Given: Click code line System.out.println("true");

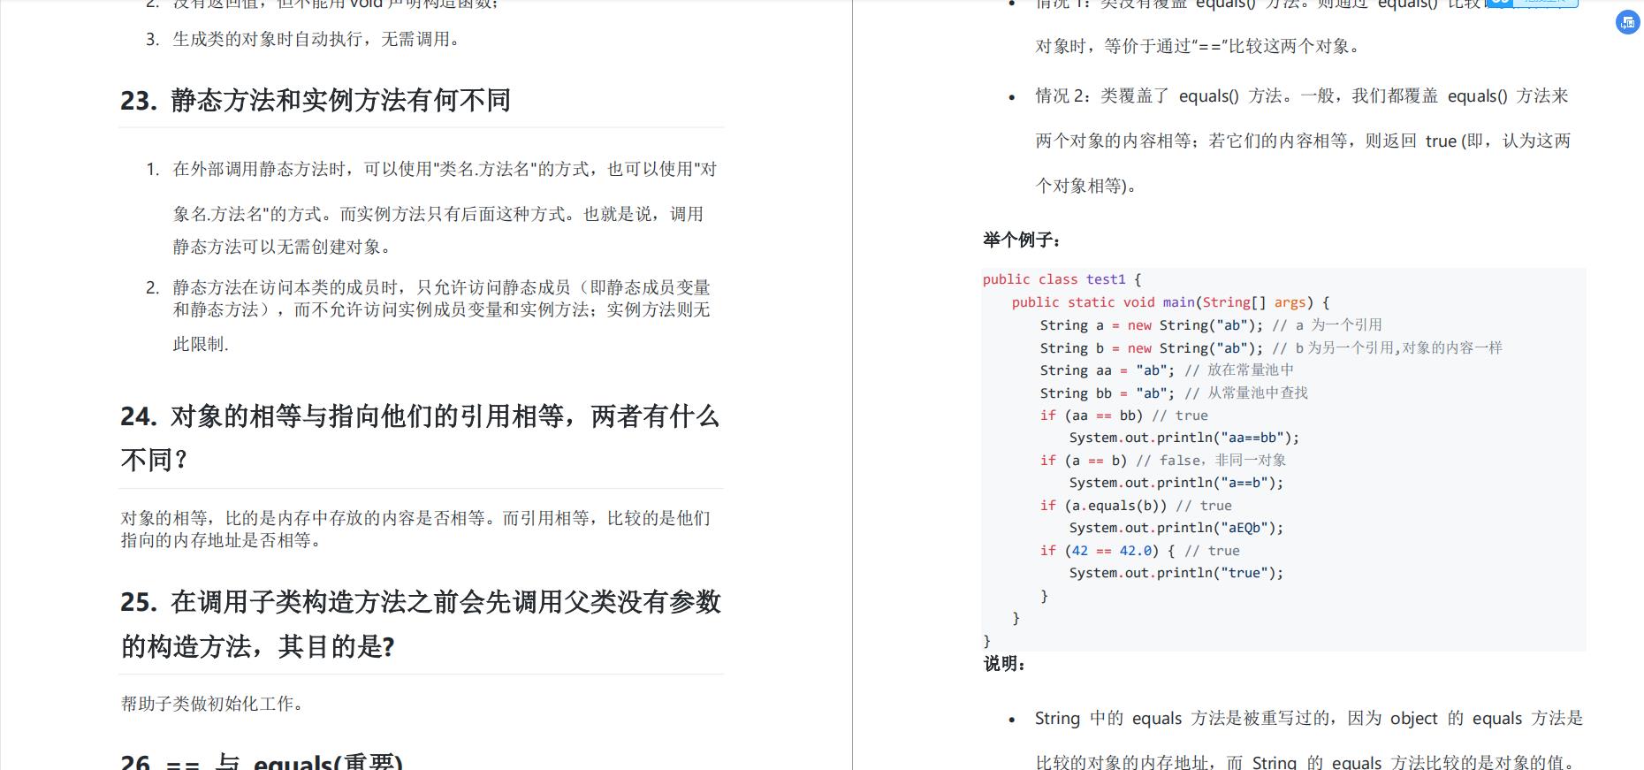Looking at the screenshot, I should (x=1176, y=573).
